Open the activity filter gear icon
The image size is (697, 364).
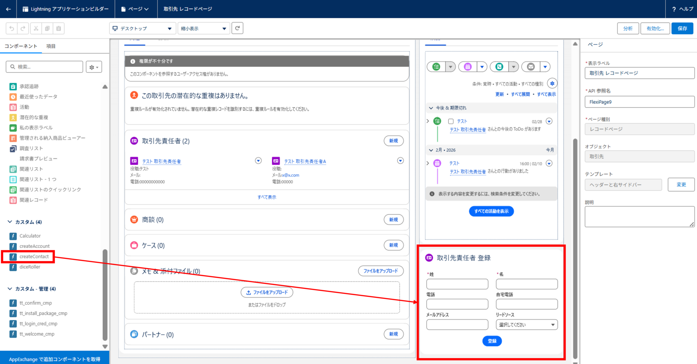552,84
